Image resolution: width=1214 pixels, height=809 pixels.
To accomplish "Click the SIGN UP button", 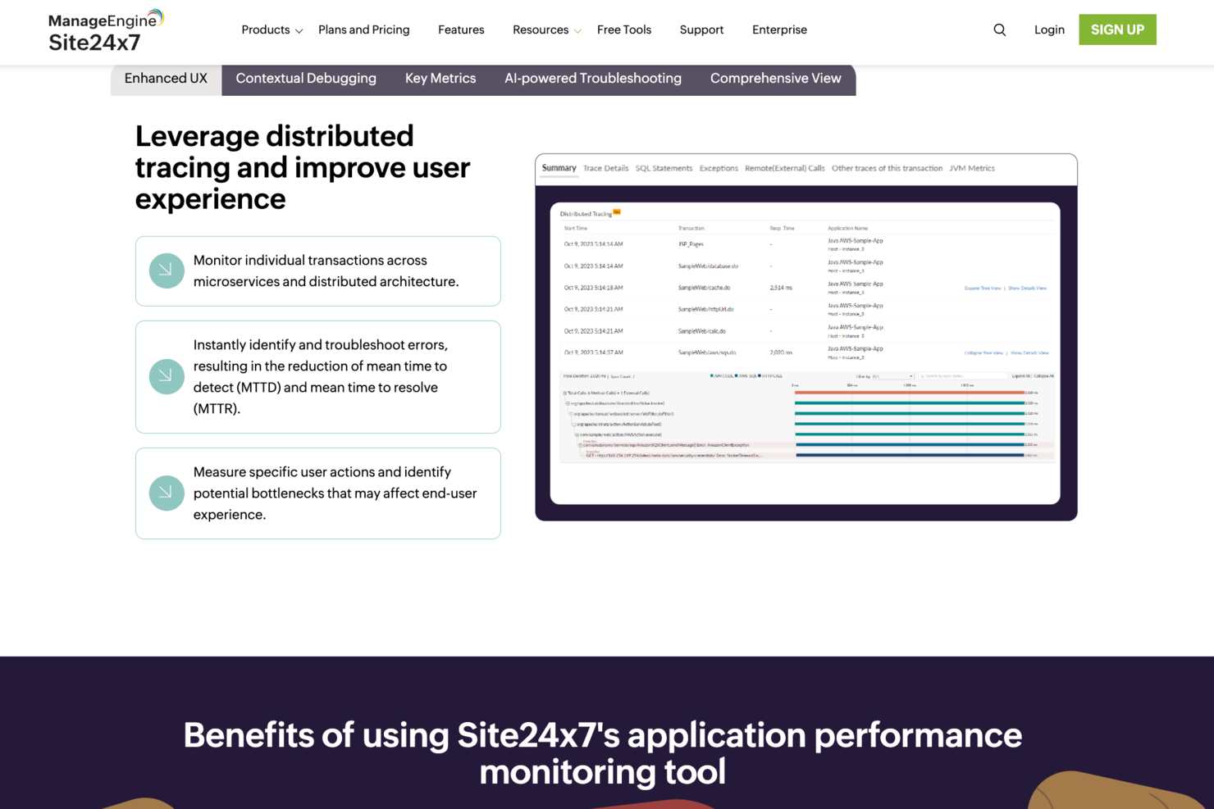I will pyautogui.click(x=1117, y=30).
